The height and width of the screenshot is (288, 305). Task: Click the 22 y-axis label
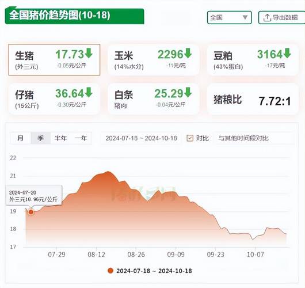pos(13,158)
